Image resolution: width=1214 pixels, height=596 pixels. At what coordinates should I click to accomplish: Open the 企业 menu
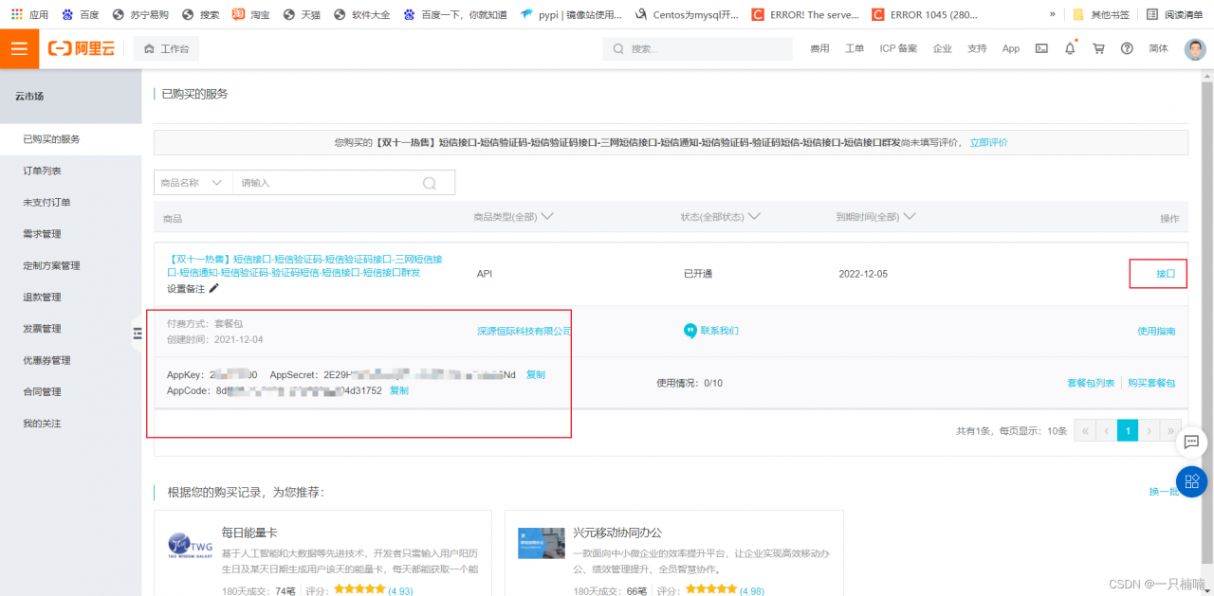coord(942,48)
